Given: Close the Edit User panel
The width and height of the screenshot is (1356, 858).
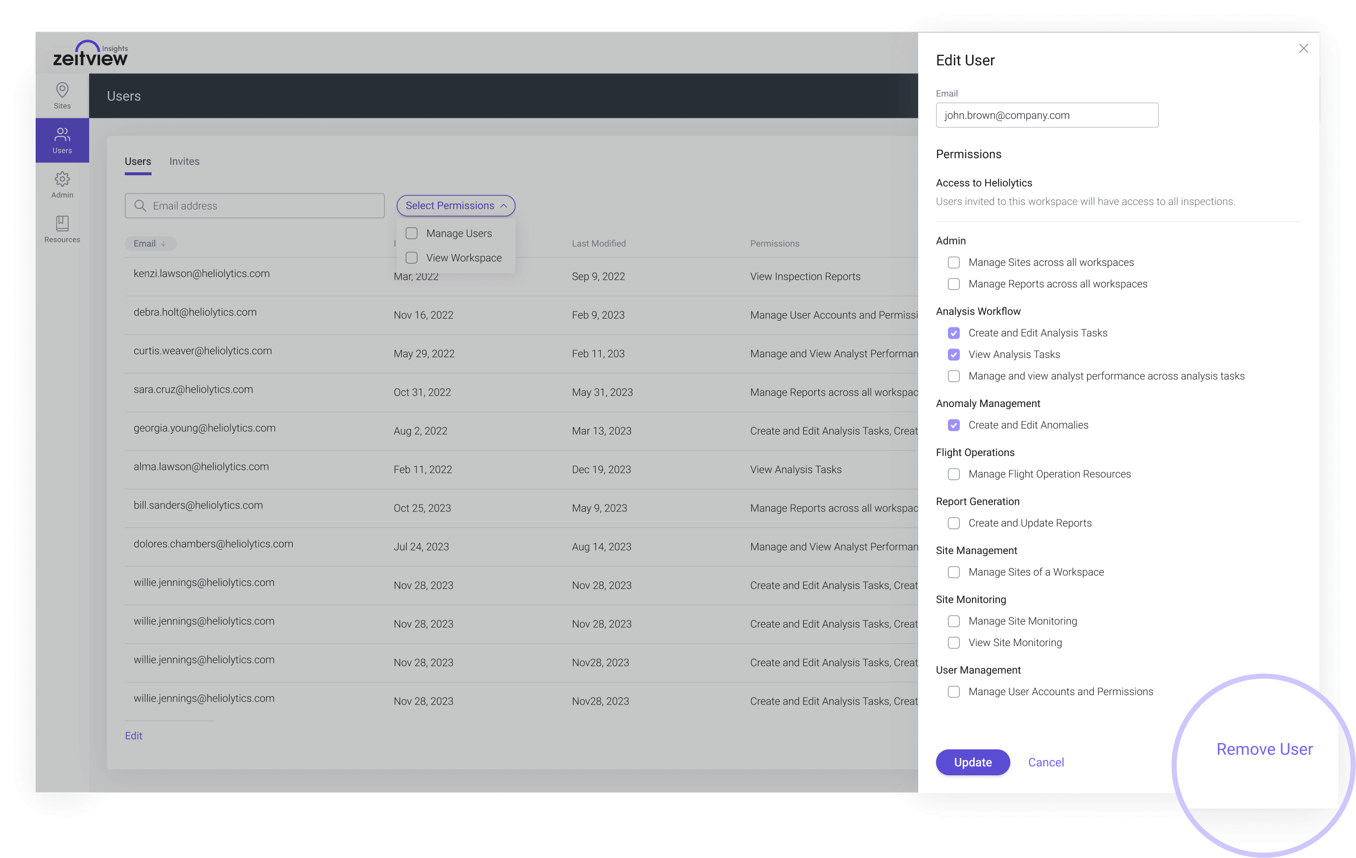Looking at the screenshot, I should click(1303, 49).
